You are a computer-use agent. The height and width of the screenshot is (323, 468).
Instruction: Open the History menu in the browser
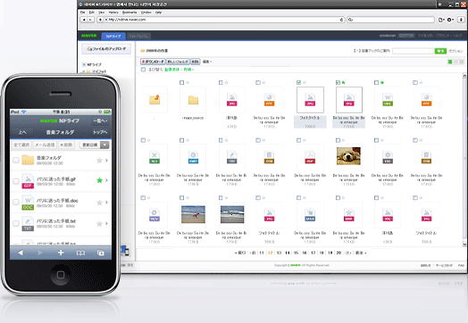113,12
